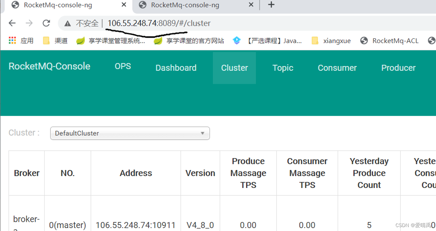Open the RocketMq-ACL bookmark

[389, 41]
